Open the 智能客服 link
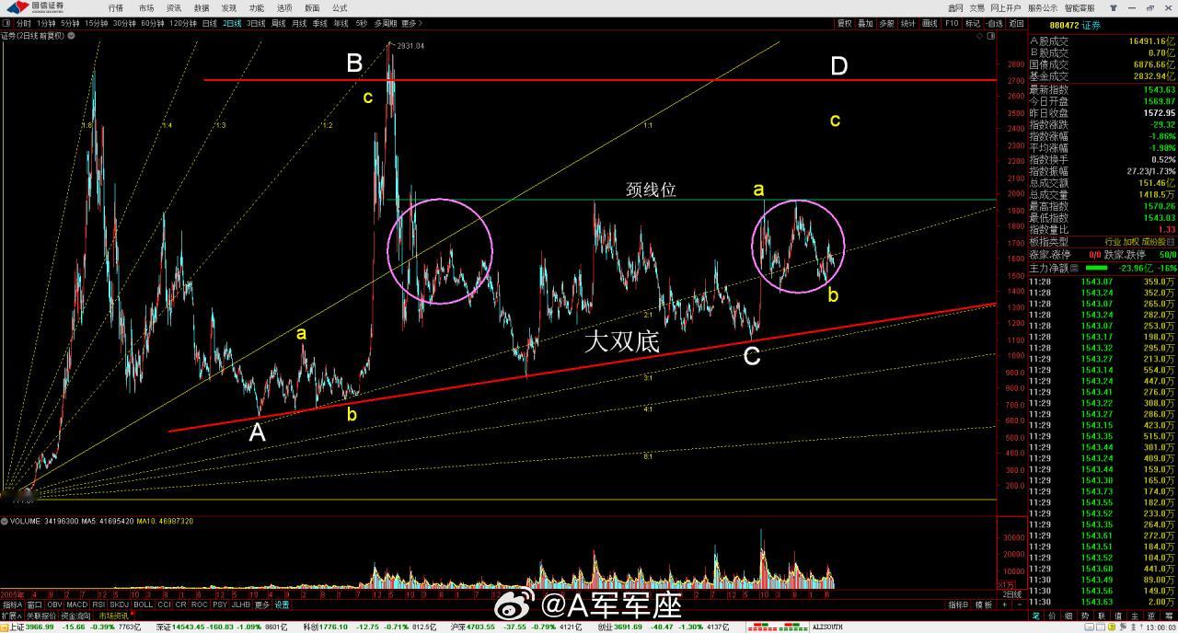 pos(1080,7)
